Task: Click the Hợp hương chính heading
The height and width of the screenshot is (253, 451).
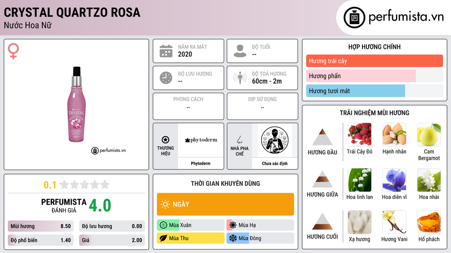Action: (x=374, y=47)
